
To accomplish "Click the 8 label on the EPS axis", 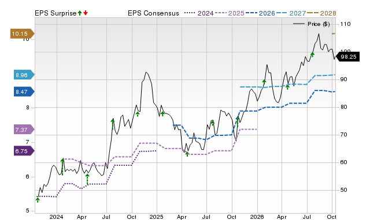I will [28, 108].
